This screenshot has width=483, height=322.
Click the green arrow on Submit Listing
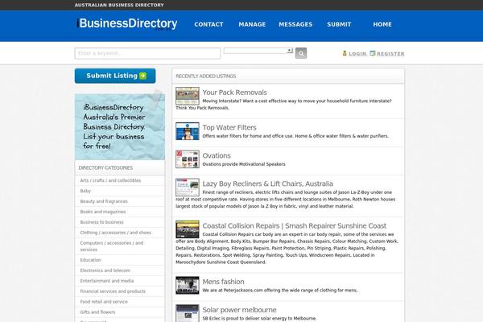click(143, 76)
